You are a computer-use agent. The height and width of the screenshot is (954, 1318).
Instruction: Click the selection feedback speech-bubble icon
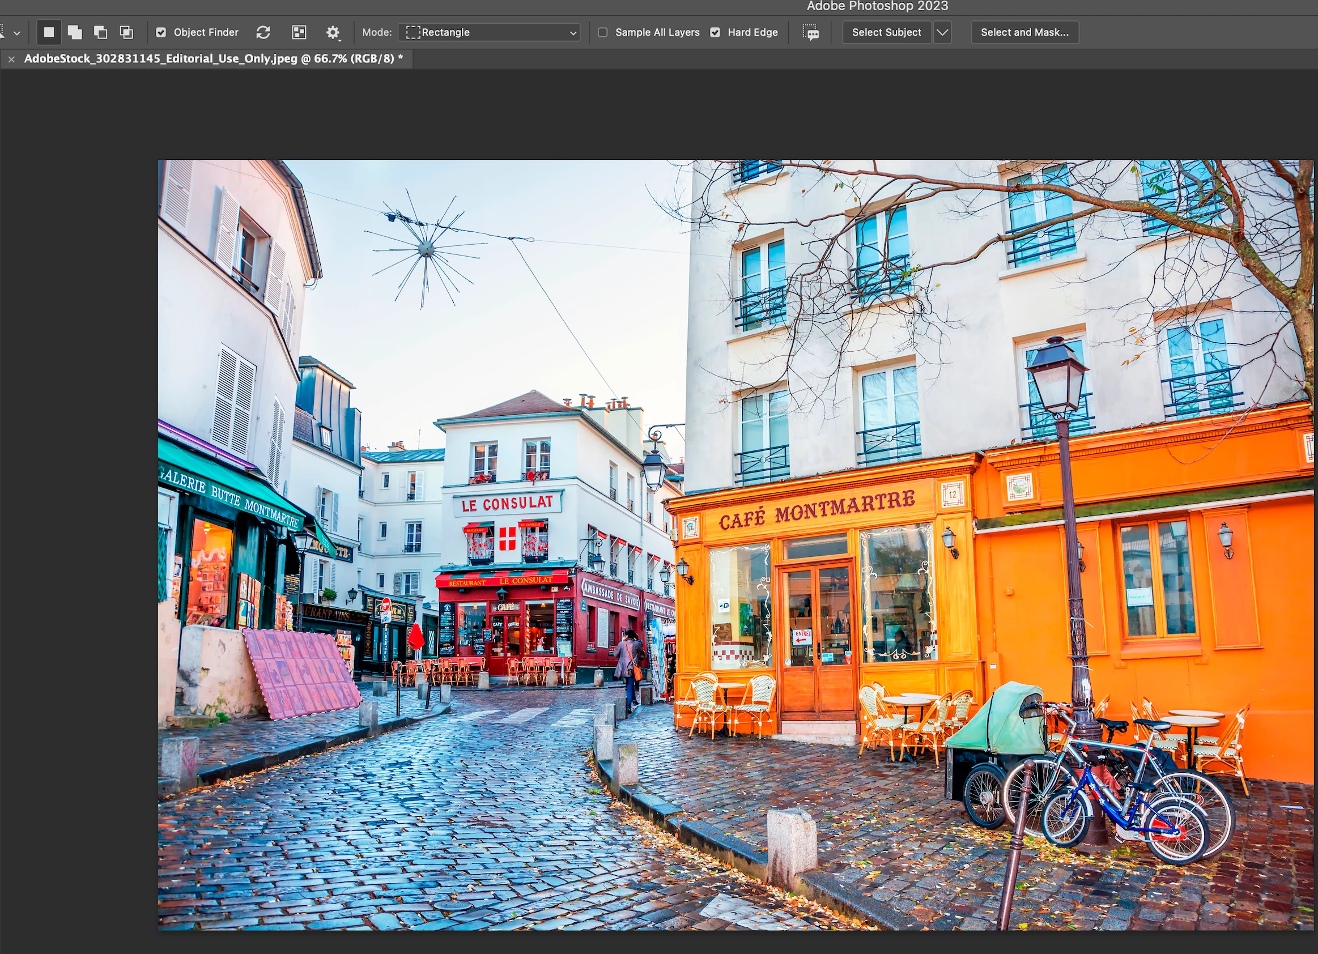point(811,32)
